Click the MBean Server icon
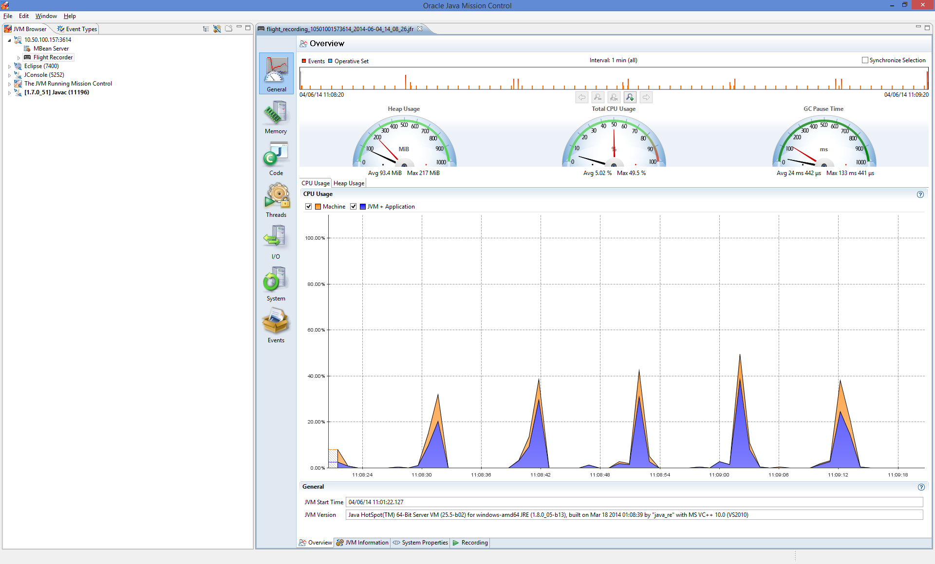The width and height of the screenshot is (935, 564). coord(27,49)
